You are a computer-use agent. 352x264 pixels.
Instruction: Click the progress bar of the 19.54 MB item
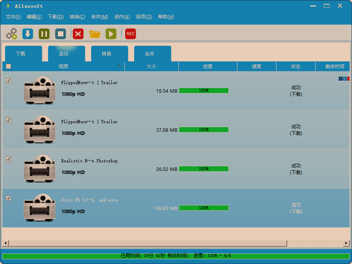pos(204,90)
